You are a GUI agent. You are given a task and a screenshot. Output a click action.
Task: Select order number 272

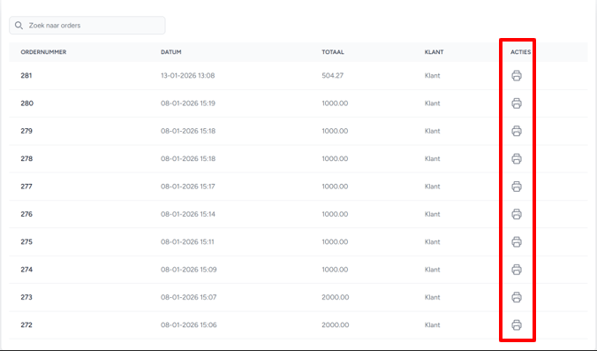click(26, 325)
